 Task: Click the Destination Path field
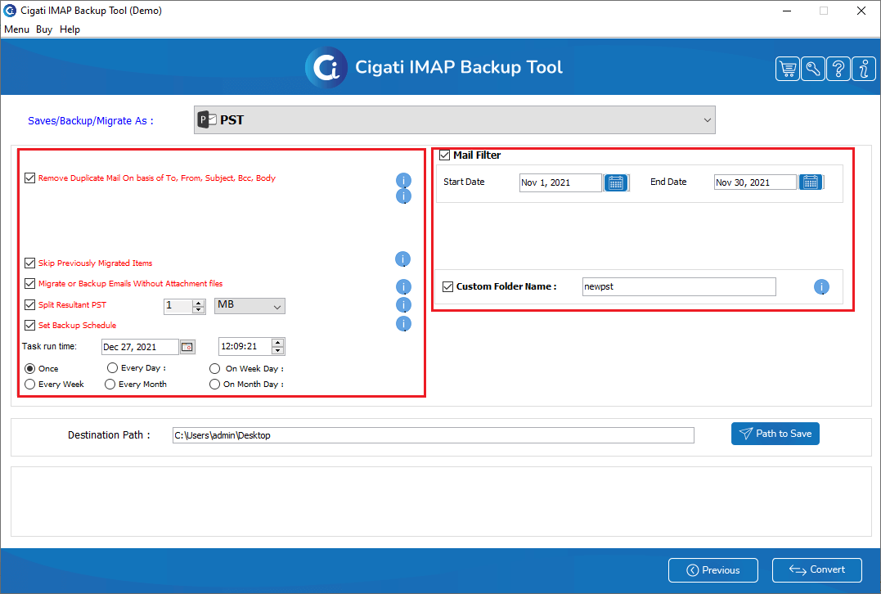coord(434,435)
